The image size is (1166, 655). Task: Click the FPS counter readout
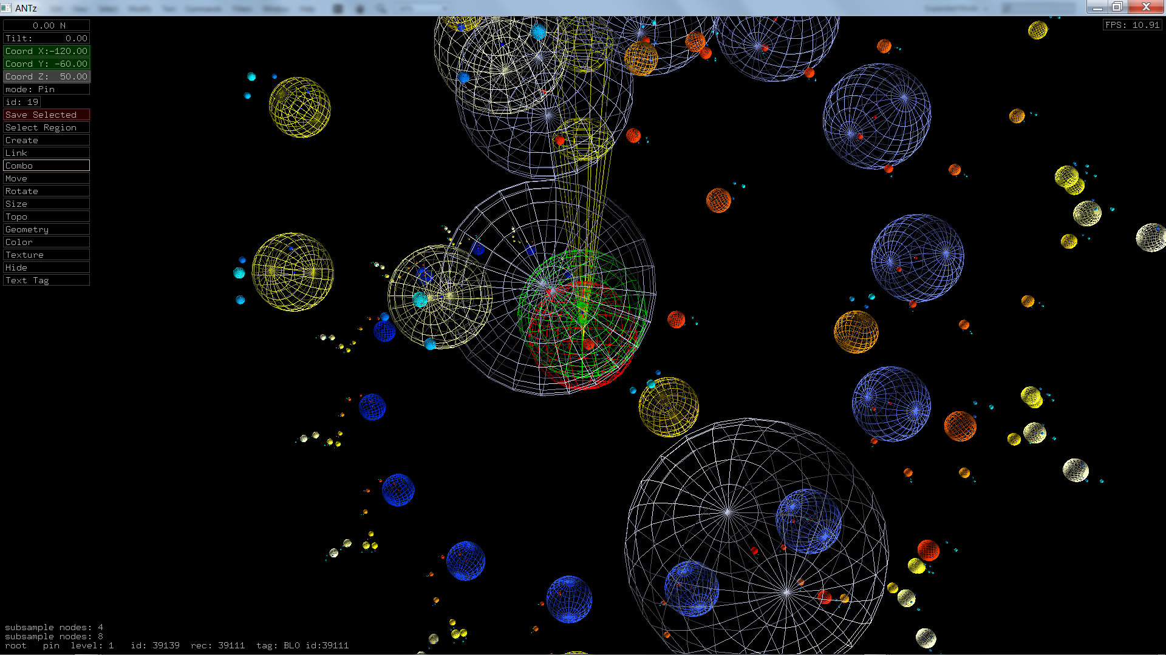(x=1132, y=25)
